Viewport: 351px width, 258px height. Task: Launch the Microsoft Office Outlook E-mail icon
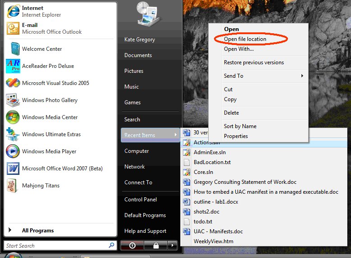(x=13, y=28)
